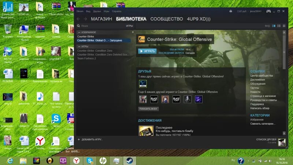Click the CS:GO game logo icon
293x165 pixels.
click(x=141, y=39)
